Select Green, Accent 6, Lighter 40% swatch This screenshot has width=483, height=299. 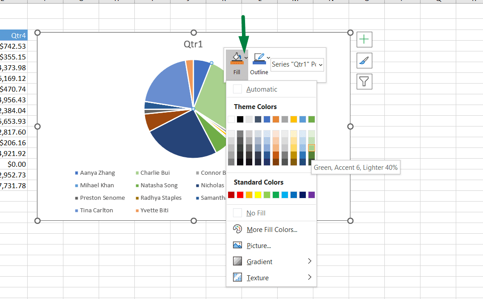click(311, 147)
